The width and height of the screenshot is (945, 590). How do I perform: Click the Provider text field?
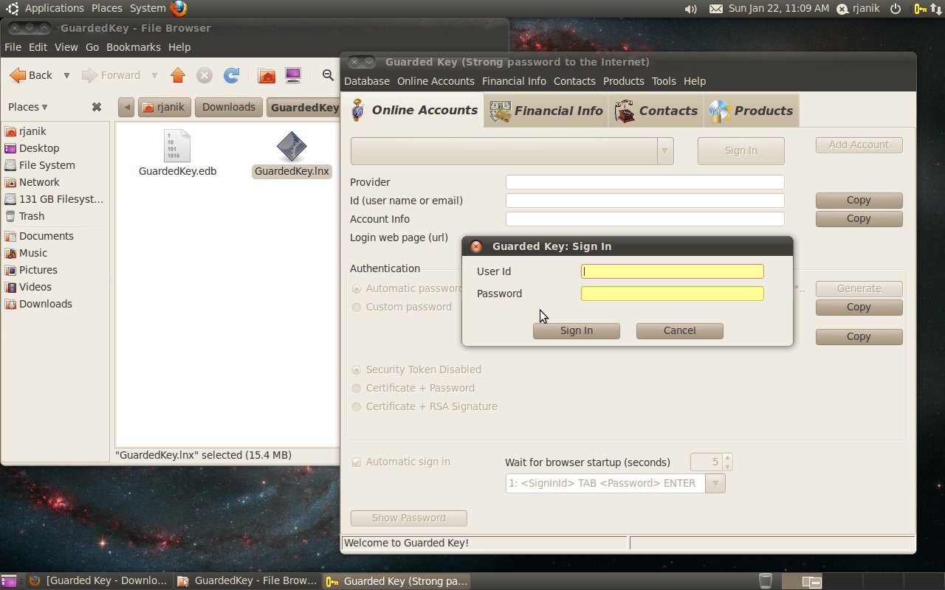pos(645,182)
